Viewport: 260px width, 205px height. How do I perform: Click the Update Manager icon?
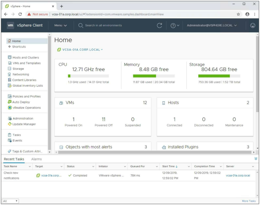(10, 124)
